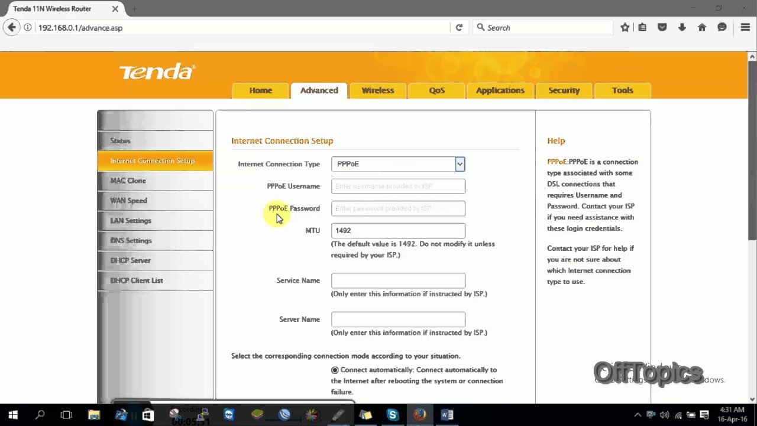757x426 pixels.
Task: Open TeamViewer from the taskbar
Action: (x=229, y=415)
